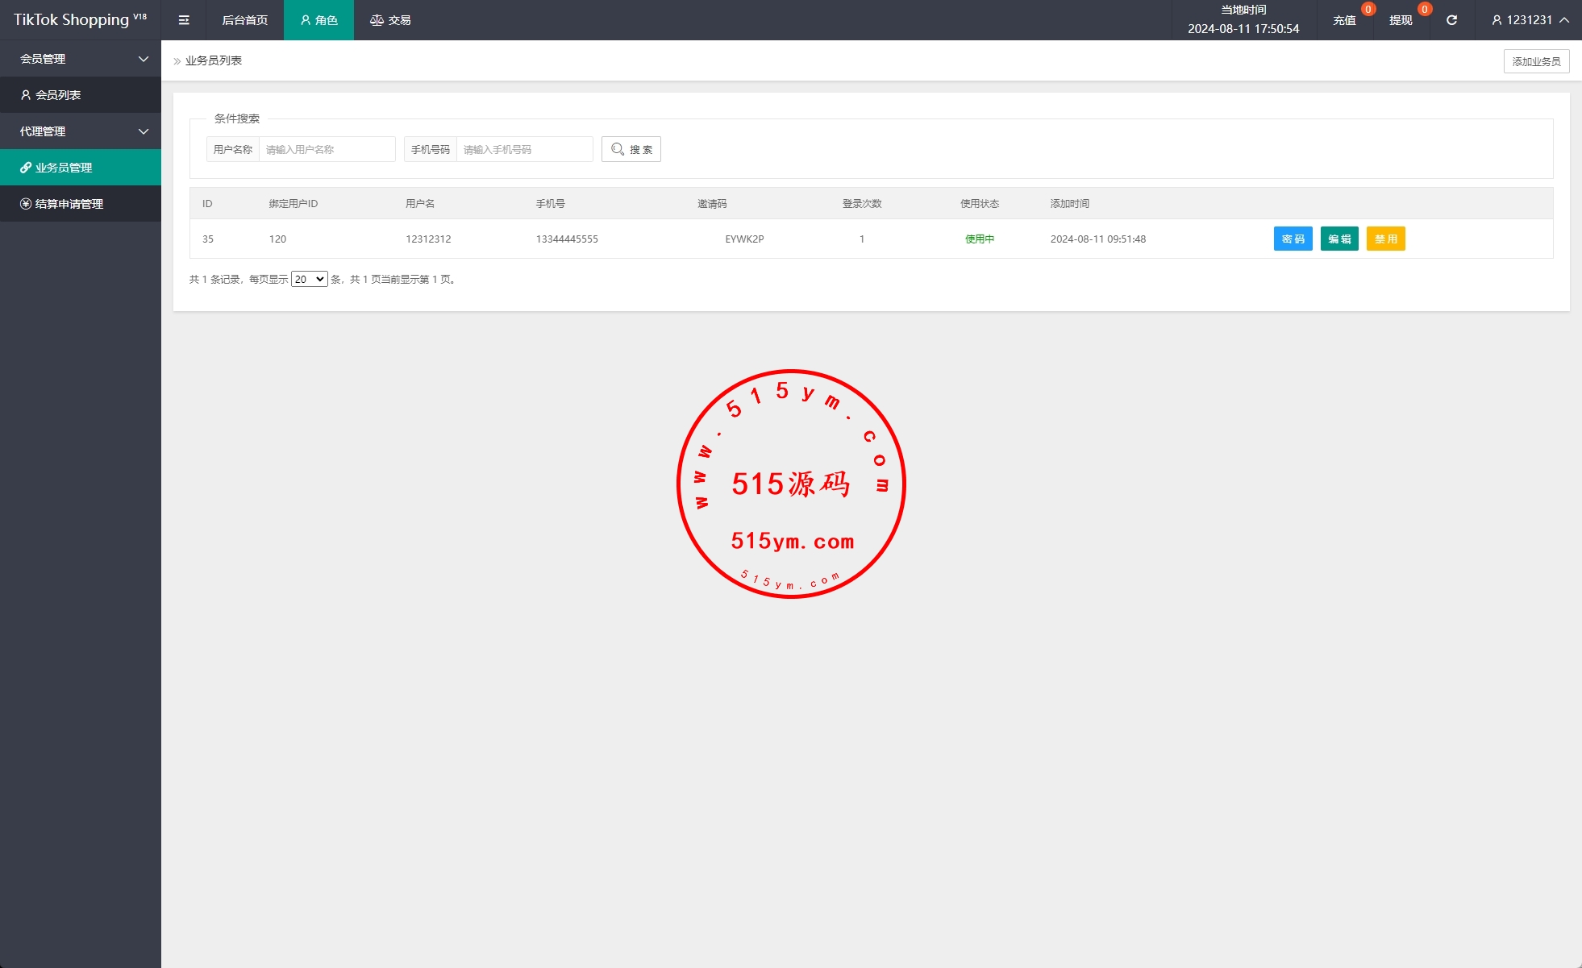Click the blue 密码 button for user 12312312
The image size is (1582, 968).
point(1293,239)
